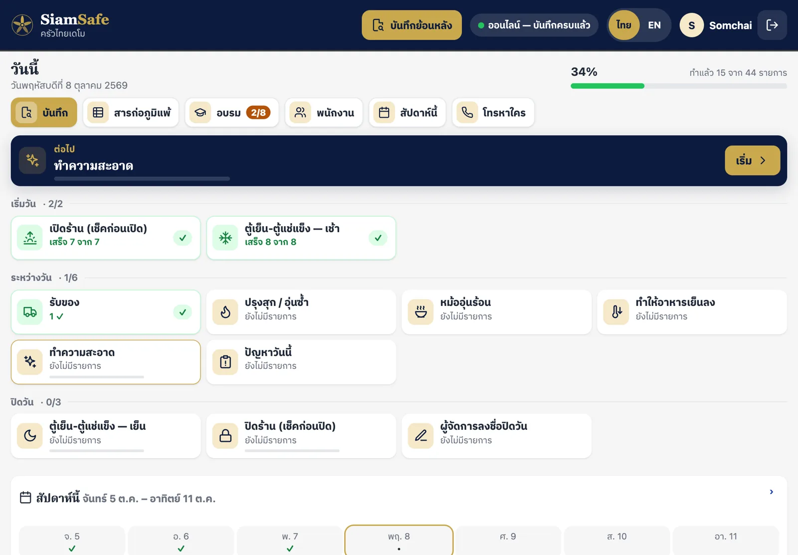Click the pen icon on ผู้จัดการลงชื่อปิดวัน card

[x=421, y=436]
